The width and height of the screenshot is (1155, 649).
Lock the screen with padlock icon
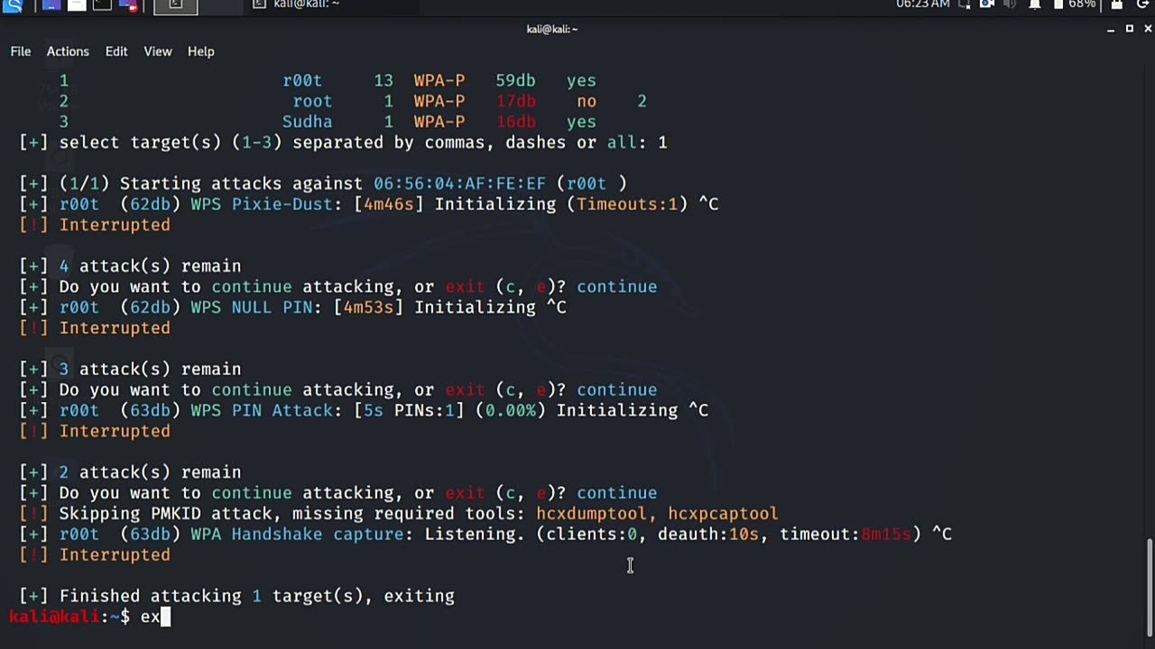click(x=1116, y=5)
